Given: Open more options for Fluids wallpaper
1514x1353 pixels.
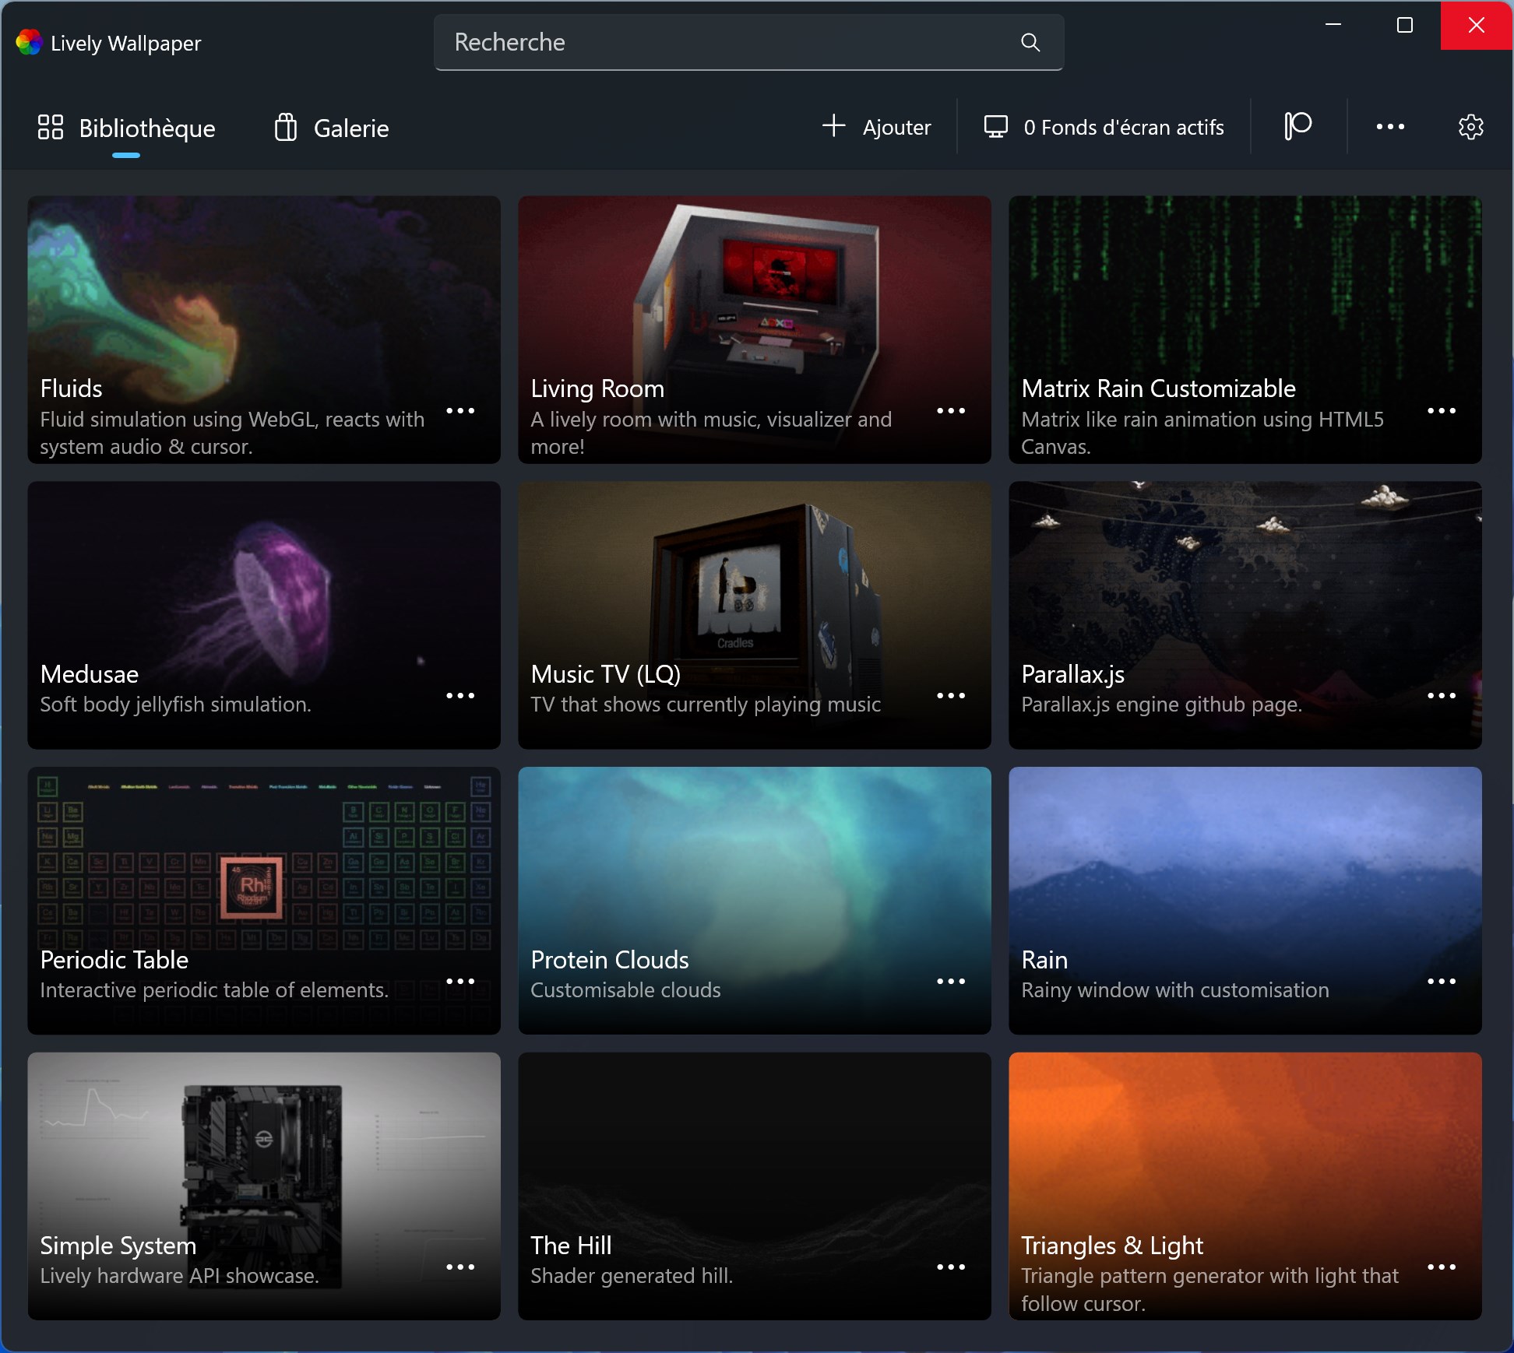Looking at the screenshot, I should (x=460, y=410).
